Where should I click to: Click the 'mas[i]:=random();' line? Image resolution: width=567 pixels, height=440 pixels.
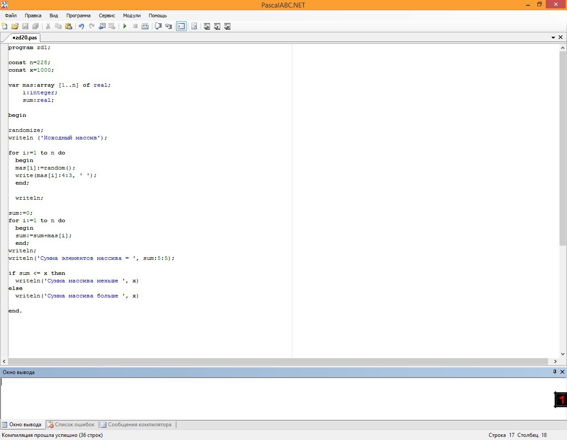click(x=45, y=168)
